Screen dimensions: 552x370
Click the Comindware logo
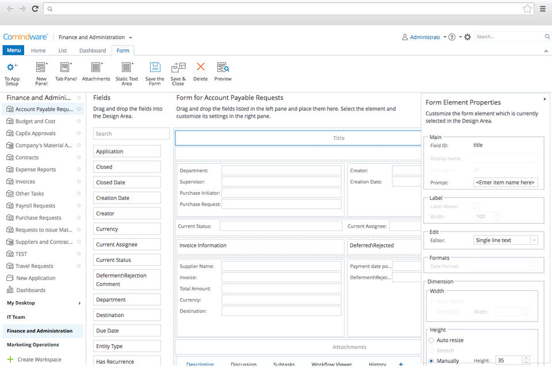click(x=25, y=37)
